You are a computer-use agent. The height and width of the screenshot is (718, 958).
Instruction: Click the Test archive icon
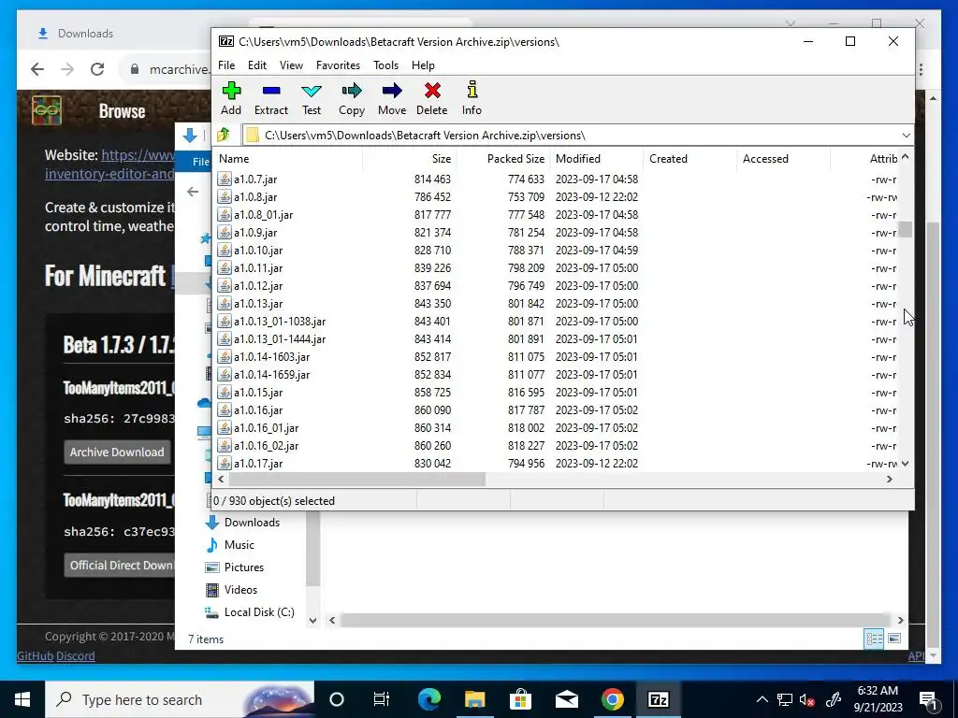[x=312, y=92]
